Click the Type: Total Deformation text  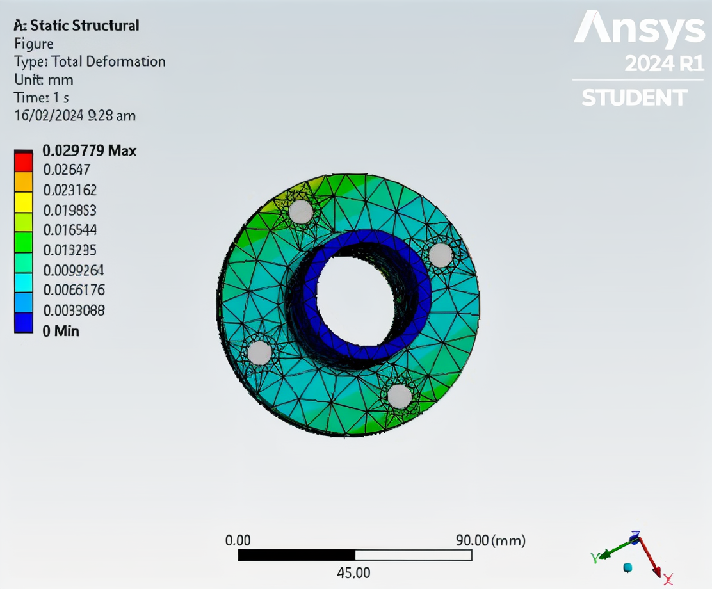90,61
